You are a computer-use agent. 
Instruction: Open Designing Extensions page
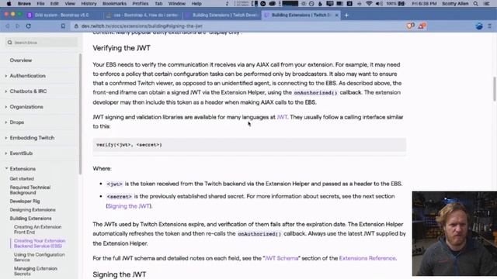point(33,210)
